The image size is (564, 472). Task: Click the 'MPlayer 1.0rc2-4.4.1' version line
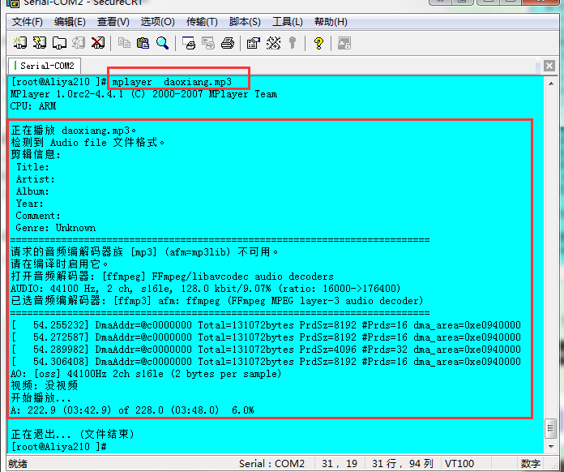(144, 94)
